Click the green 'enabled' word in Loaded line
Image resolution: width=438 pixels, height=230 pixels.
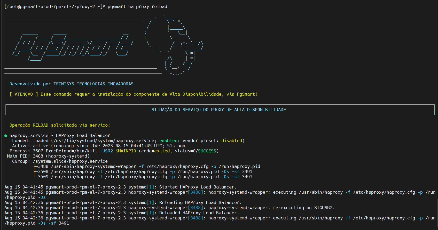pyautogui.click(x=168, y=141)
